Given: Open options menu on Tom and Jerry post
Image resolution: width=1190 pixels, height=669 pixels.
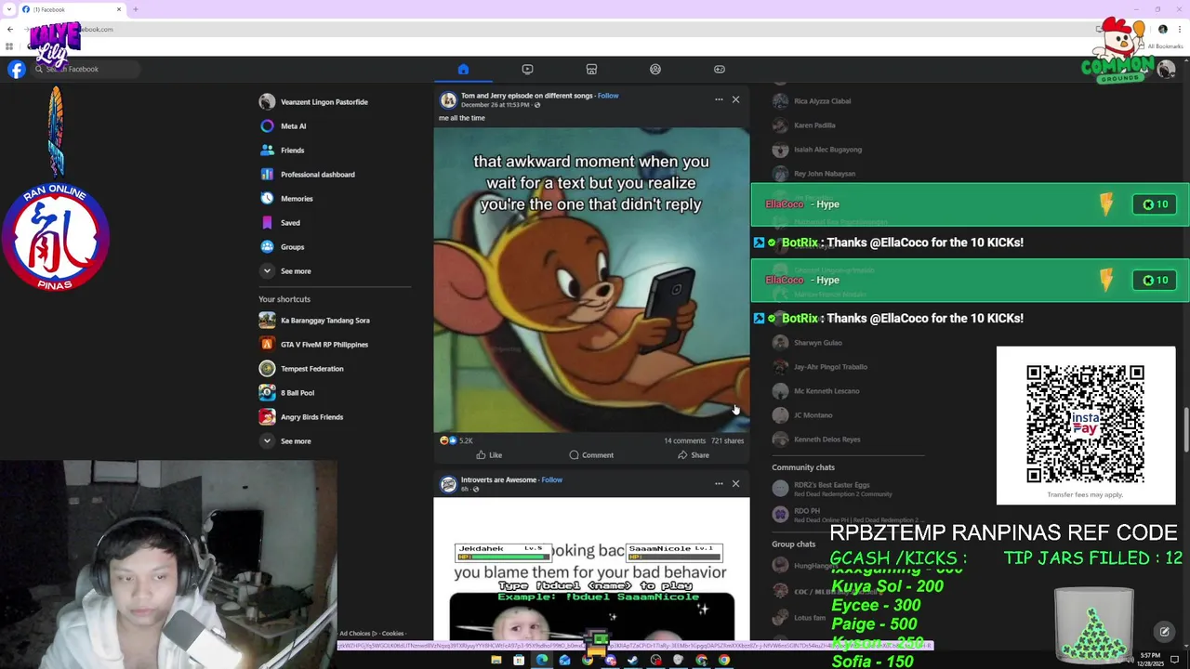Looking at the screenshot, I should (x=719, y=99).
